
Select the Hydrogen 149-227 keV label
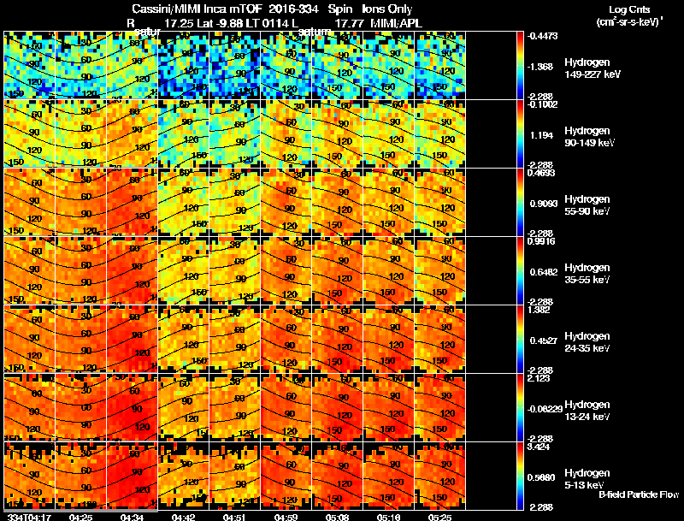592,68
